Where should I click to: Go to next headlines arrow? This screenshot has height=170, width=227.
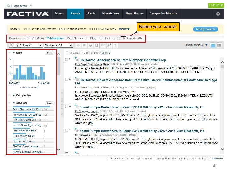click(110, 53)
